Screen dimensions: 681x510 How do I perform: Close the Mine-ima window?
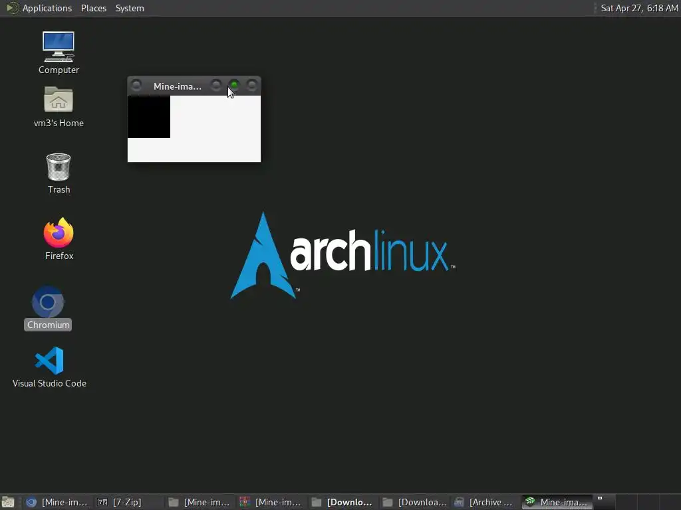[252, 85]
